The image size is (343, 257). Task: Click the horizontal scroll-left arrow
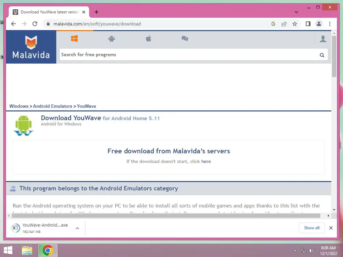coord(8,216)
